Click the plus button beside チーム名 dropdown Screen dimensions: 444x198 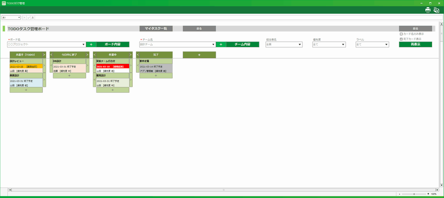[221, 45]
